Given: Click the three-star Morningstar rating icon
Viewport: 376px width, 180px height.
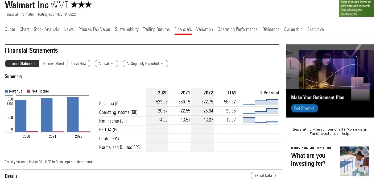Looking at the screenshot, I should 81,5.
